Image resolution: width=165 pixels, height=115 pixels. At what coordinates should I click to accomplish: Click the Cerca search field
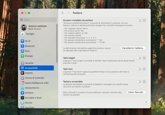click(38, 20)
